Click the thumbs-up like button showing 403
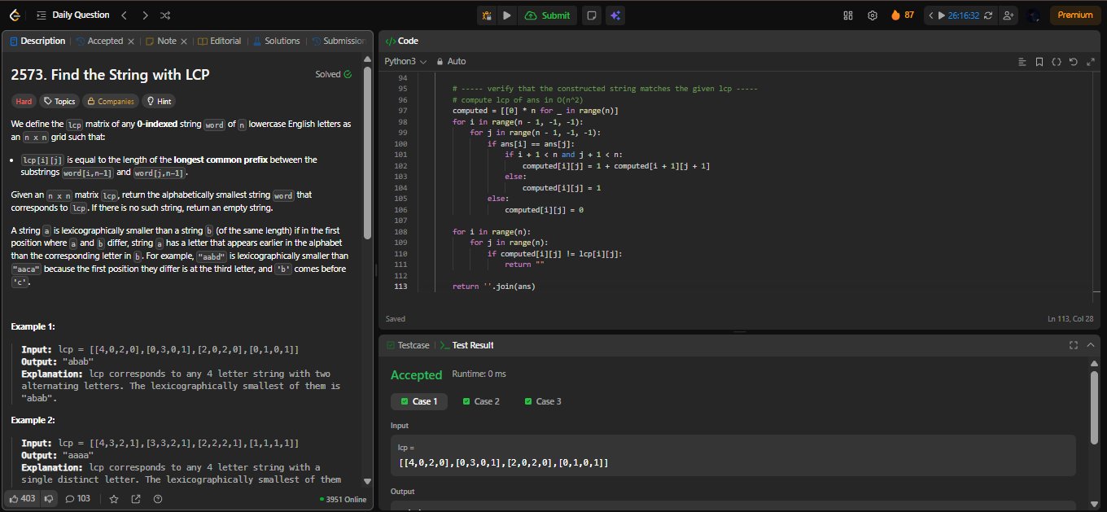The image size is (1107, 512). click(x=22, y=499)
